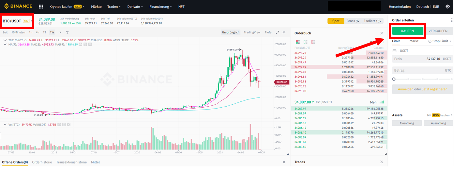Click Herunterladen in the top bar
The width and height of the screenshot is (454, 170).
[x=400, y=7]
